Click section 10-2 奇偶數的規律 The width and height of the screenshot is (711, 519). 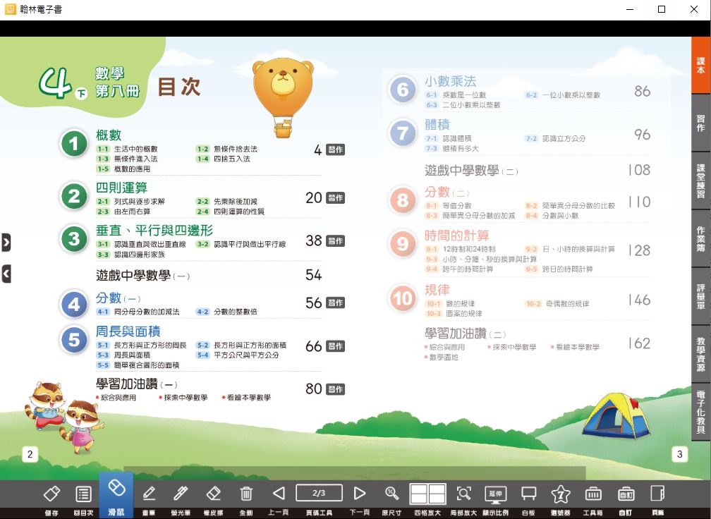[557, 304]
